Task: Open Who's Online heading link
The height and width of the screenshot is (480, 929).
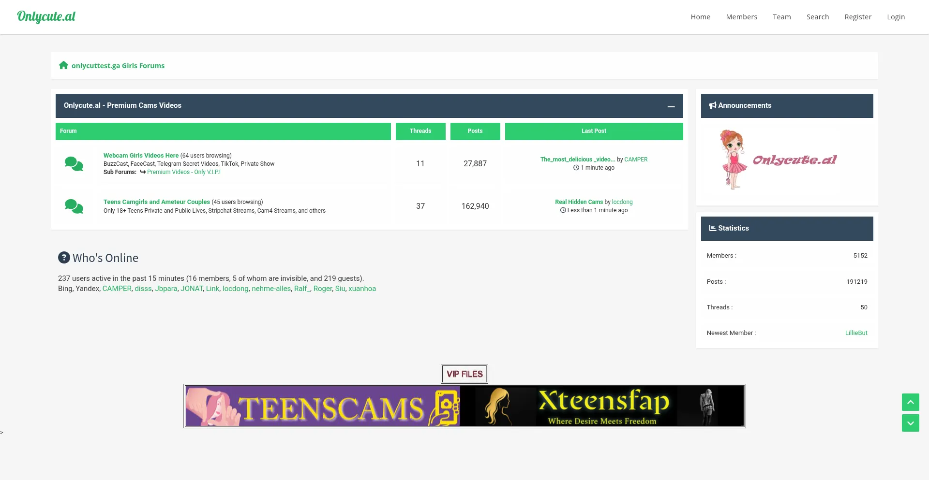Action: pyautogui.click(x=105, y=258)
